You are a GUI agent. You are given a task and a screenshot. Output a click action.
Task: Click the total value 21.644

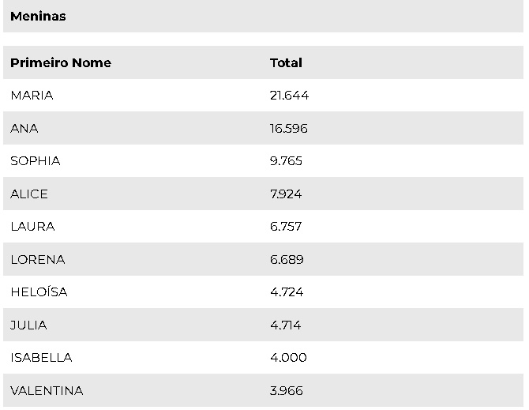[289, 96]
